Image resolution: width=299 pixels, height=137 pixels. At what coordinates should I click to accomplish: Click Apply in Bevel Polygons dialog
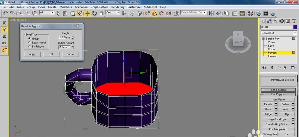(x=32, y=54)
